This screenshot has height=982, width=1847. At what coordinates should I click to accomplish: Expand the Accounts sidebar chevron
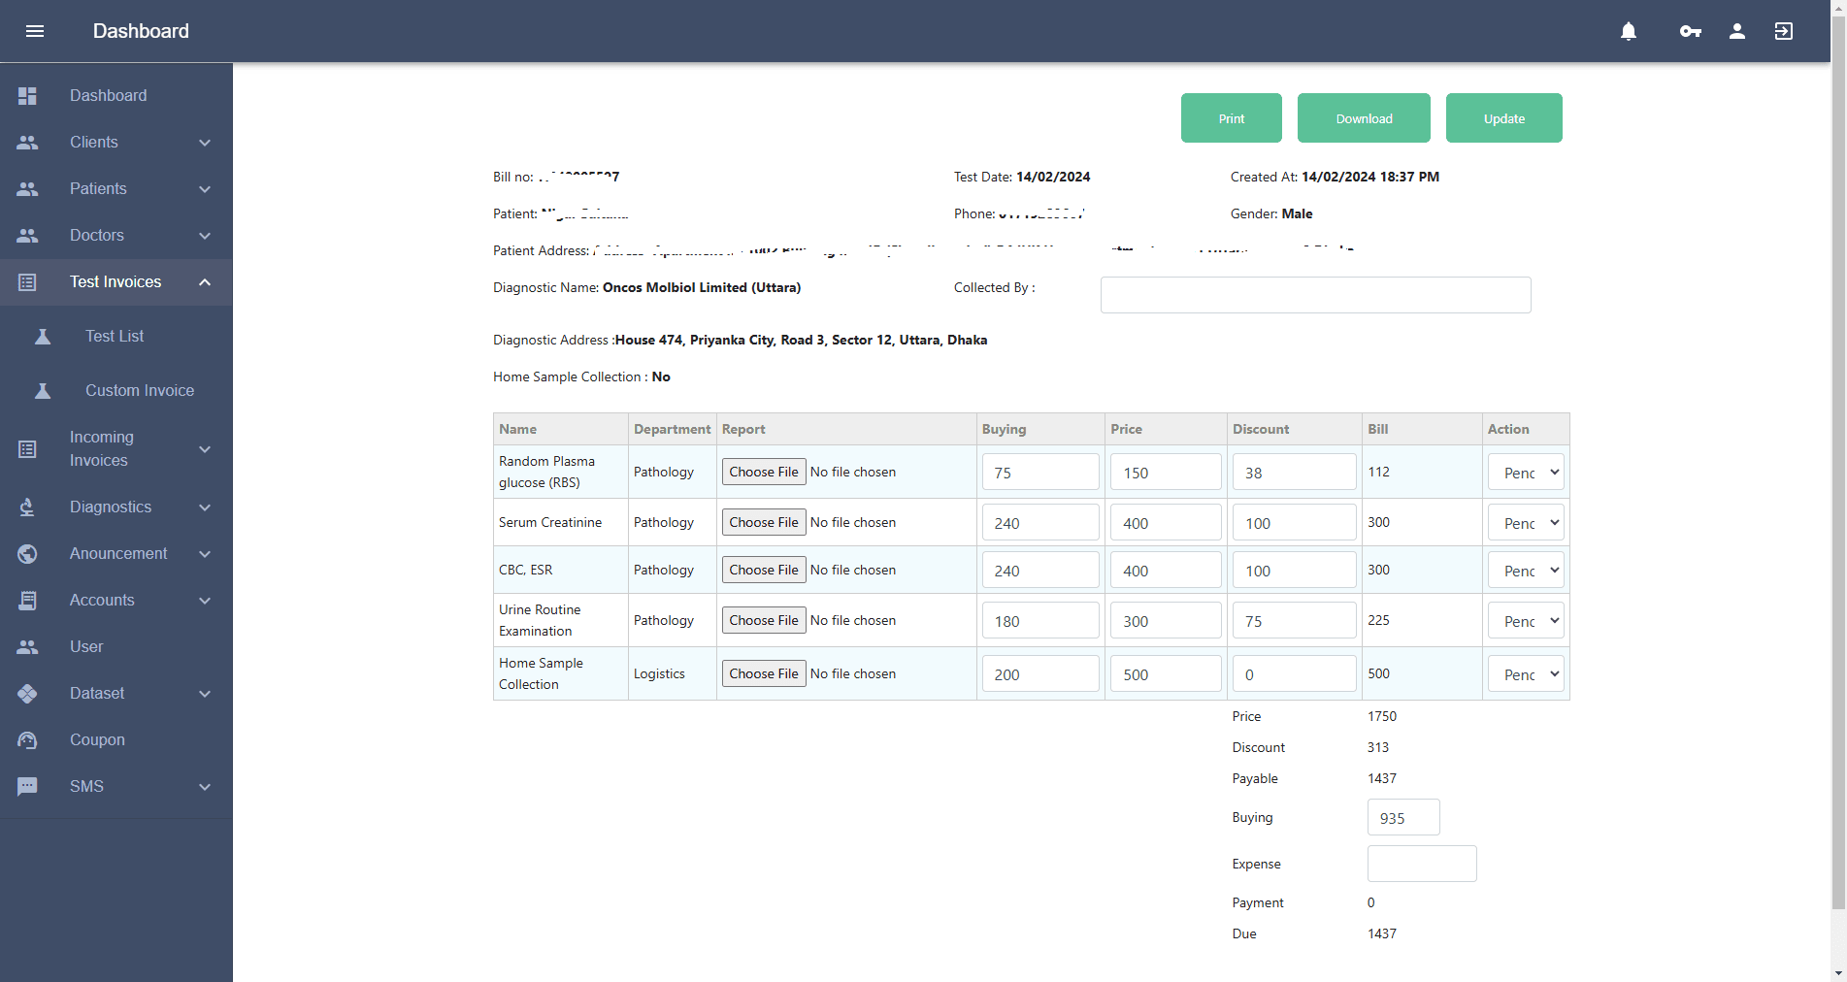(205, 601)
